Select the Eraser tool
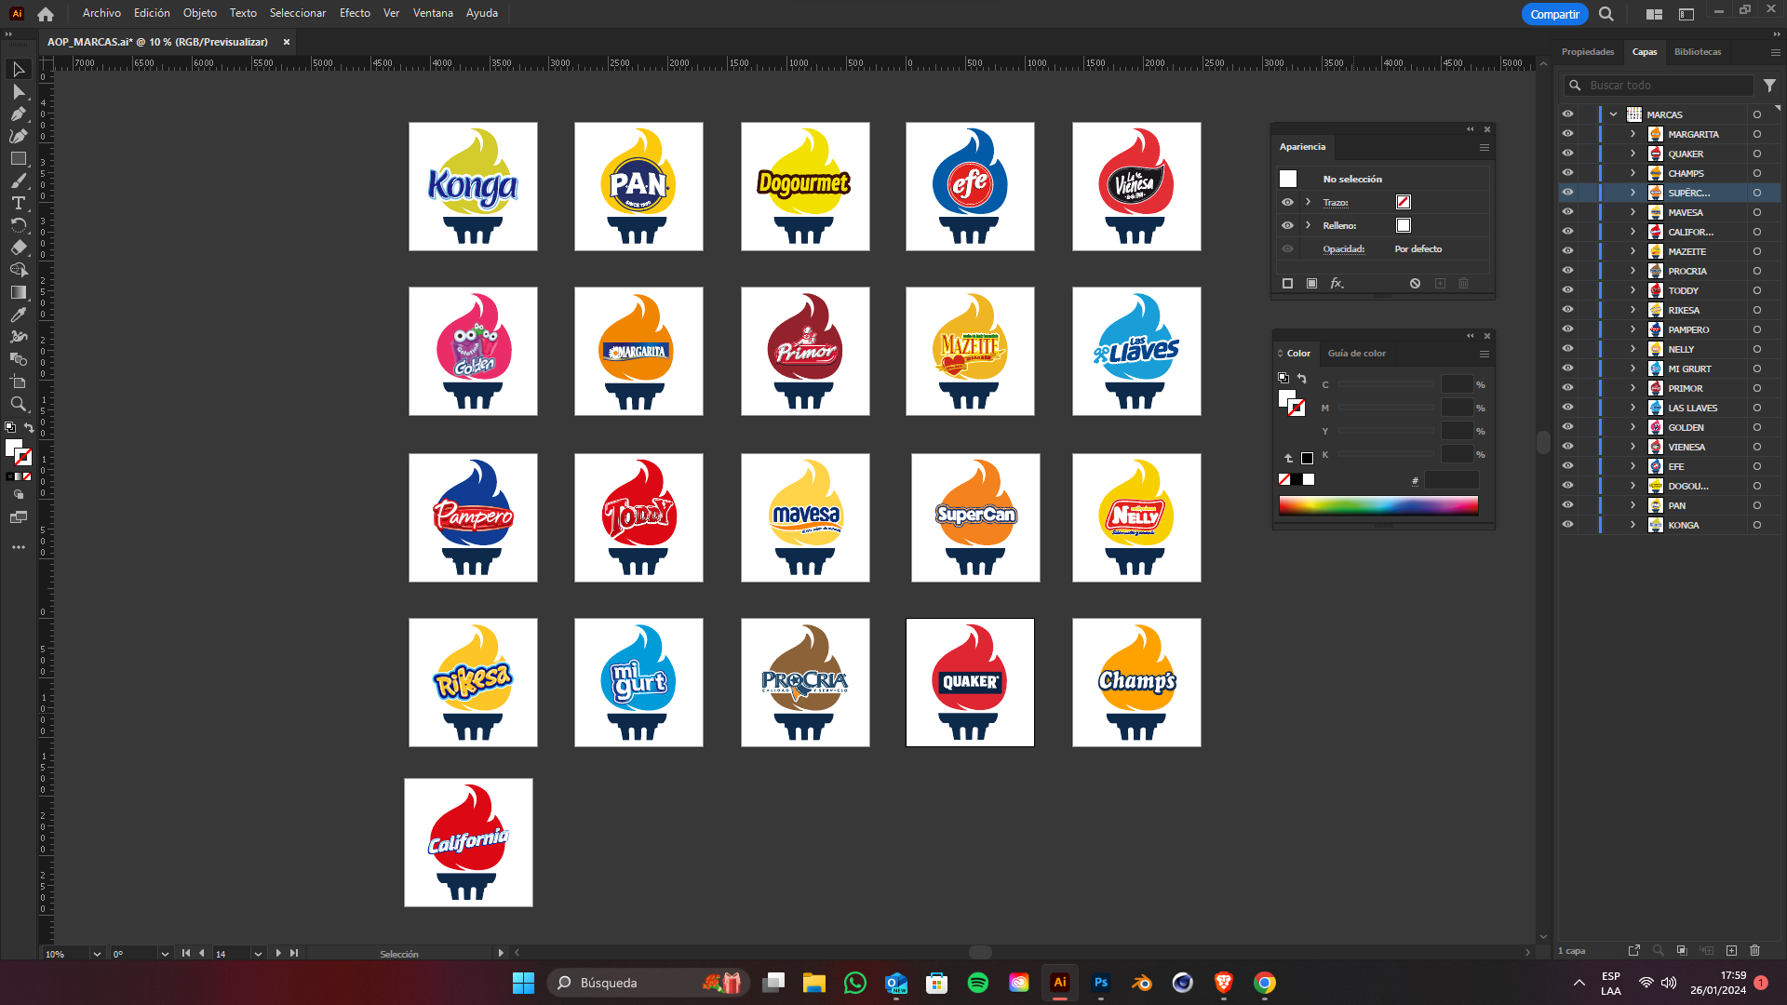This screenshot has width=1787, height=1005. coord(18,248)
